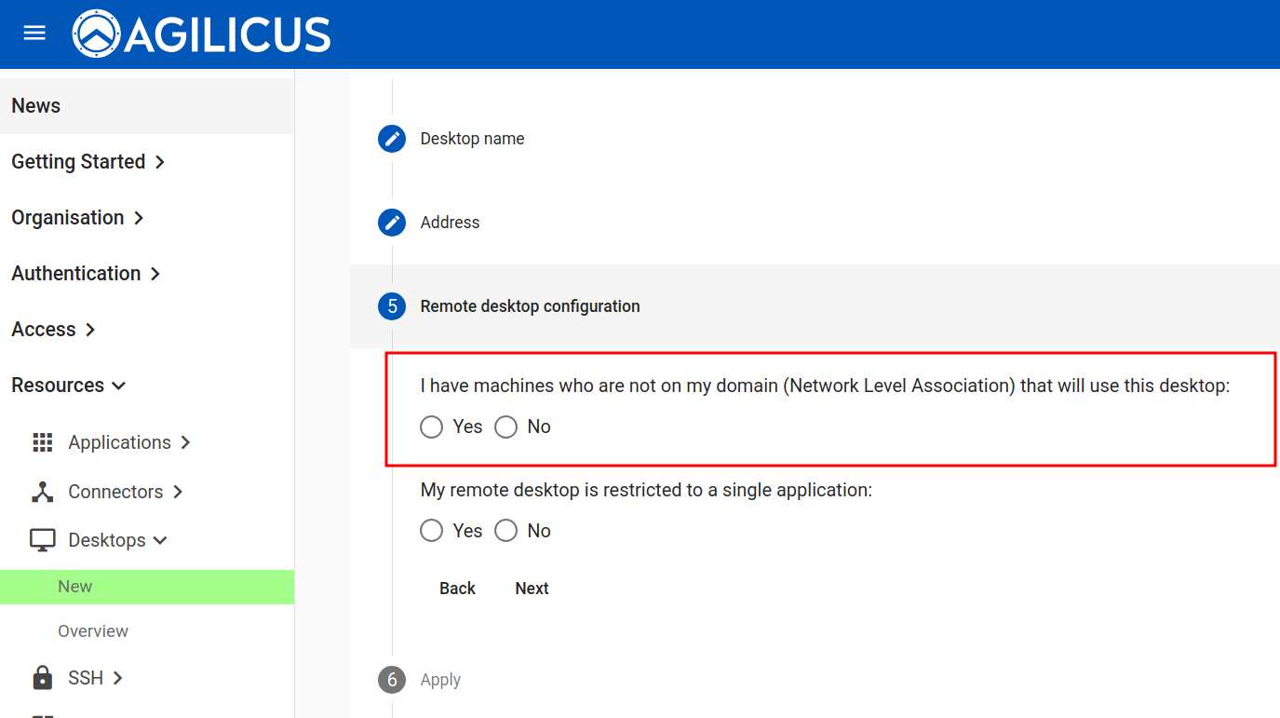
Task: Select Yes for machines not on domain
Action: [x=431, y=427]
